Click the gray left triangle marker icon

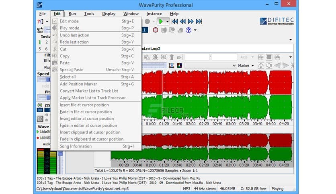click(x=277, y=66)
